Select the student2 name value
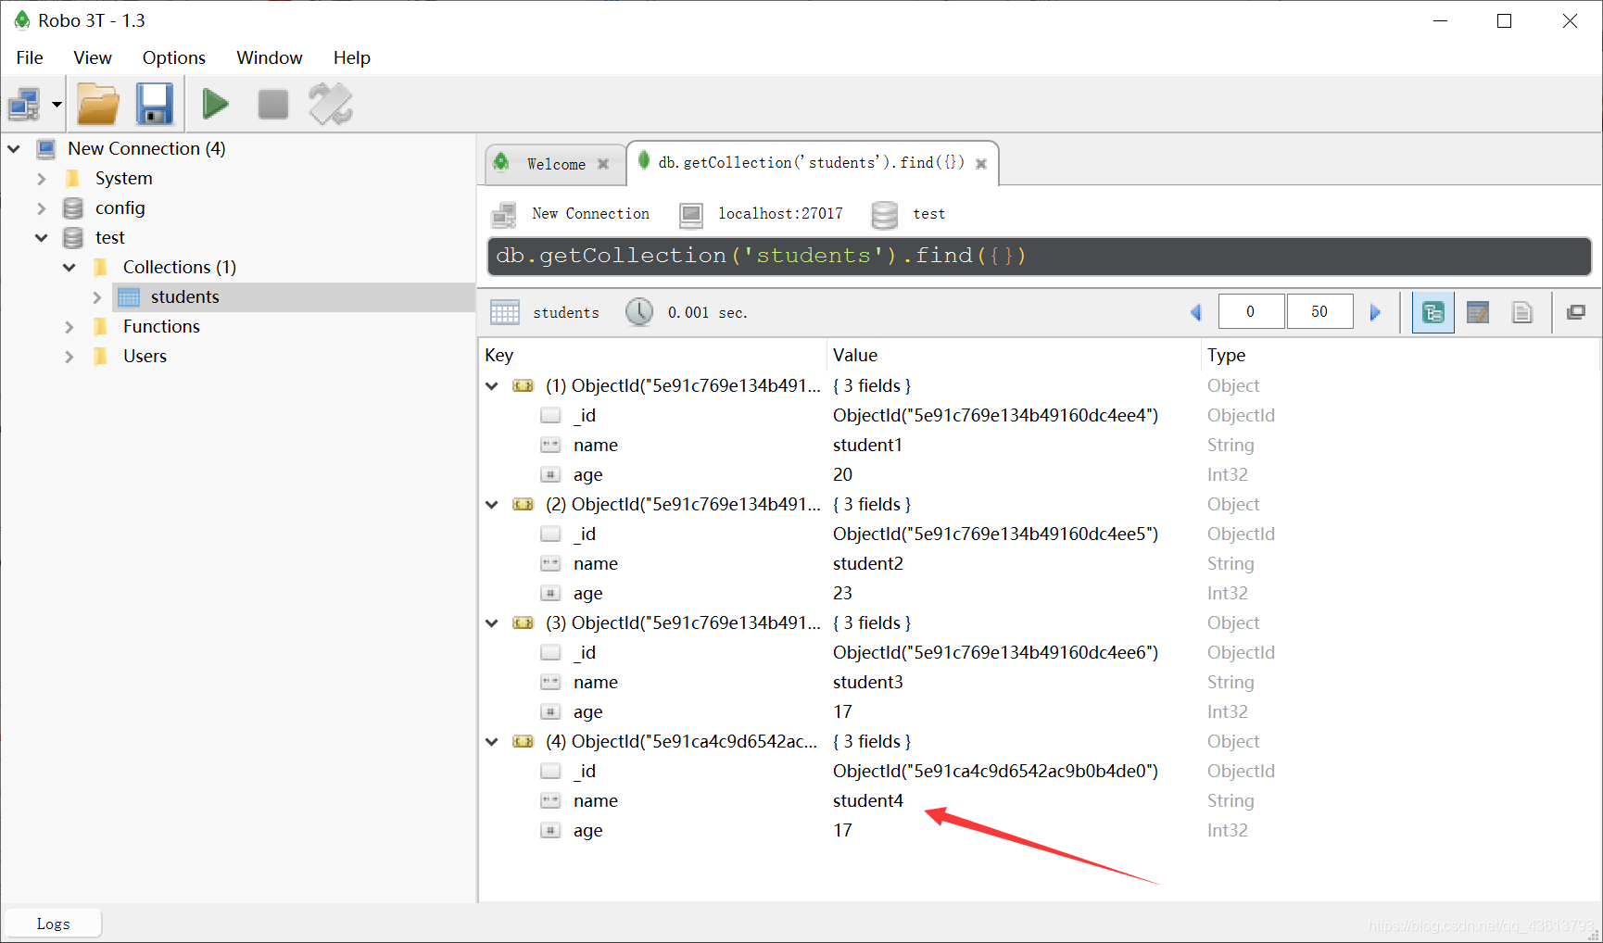Screen dimensions: 1603x943 tap(867, 563)
